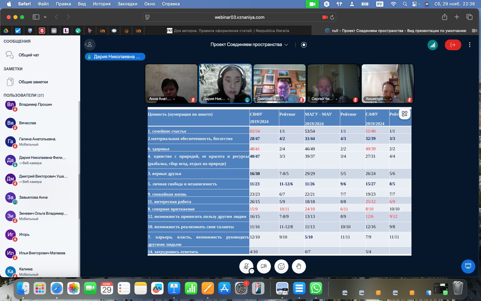Open the История menu in menu bar
Viewport: 481px width, 301px height.
[102, 4]
